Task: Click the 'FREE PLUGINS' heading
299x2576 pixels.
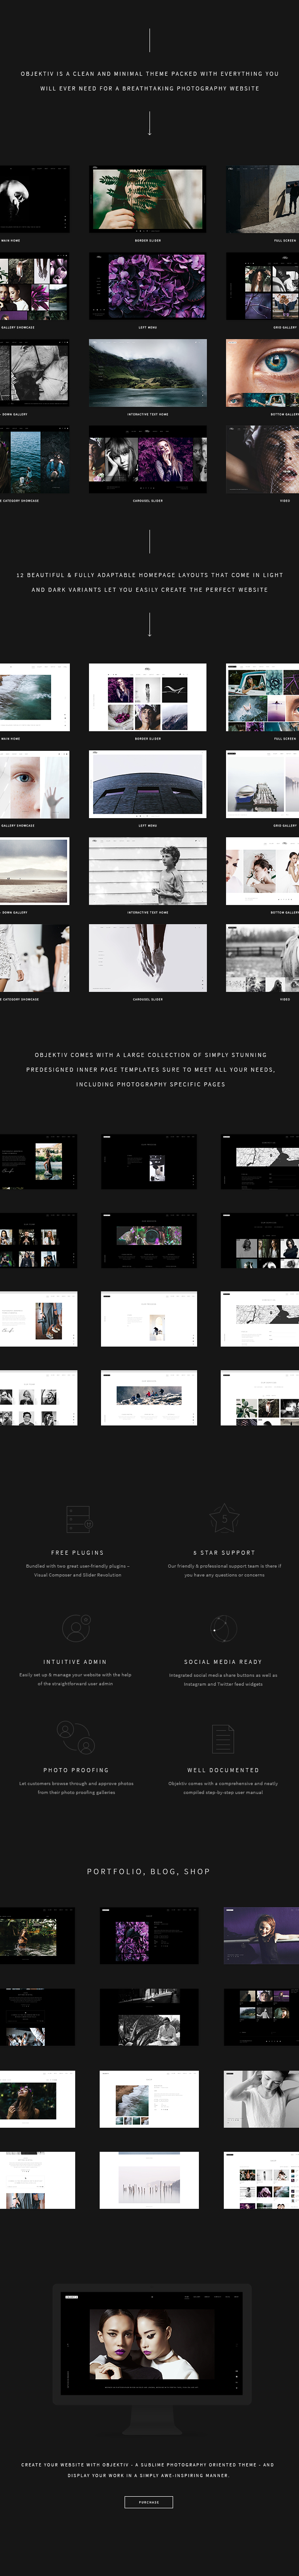Action: click(x=77, y=1553)
